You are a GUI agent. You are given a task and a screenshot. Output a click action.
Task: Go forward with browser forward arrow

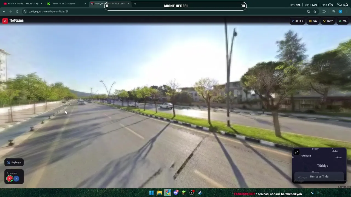10,11
